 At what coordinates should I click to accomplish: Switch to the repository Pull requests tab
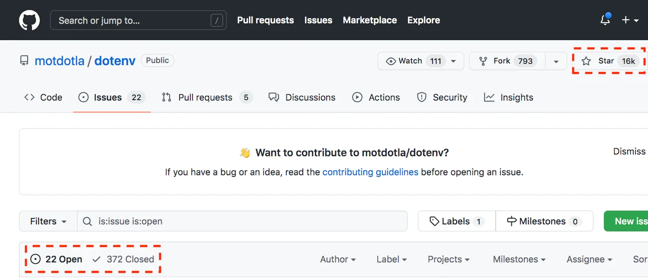click(206, 97)
